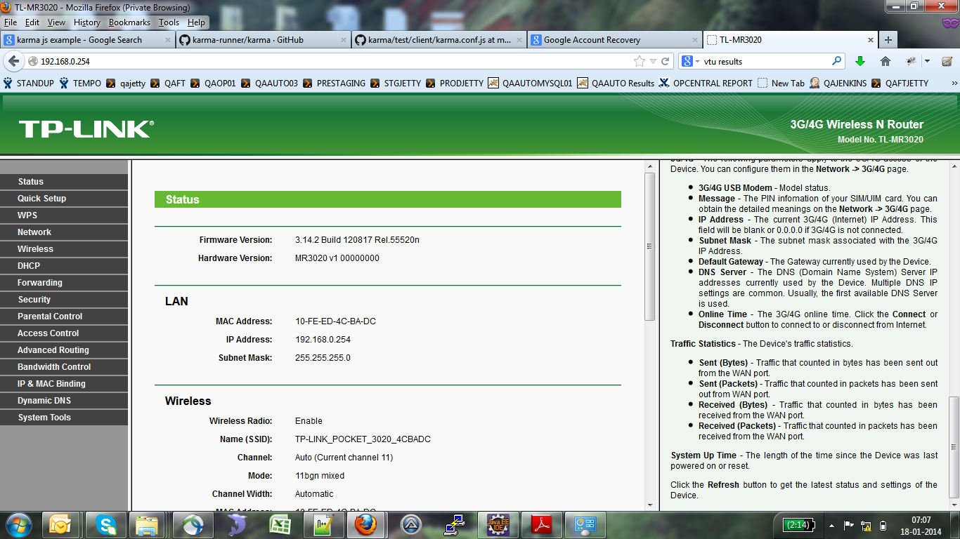Open the URL history dropdown arrow
Screen dimensions: 960x539
pyautogui.click(x=653, y=61)
